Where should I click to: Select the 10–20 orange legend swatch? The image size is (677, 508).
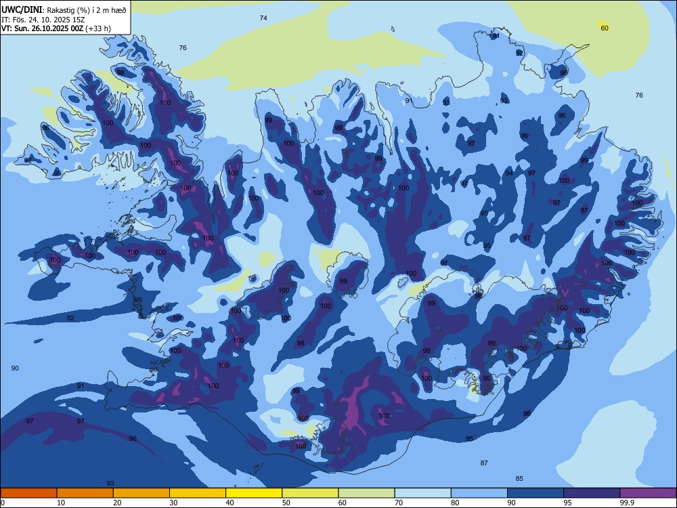pos(85,493)
